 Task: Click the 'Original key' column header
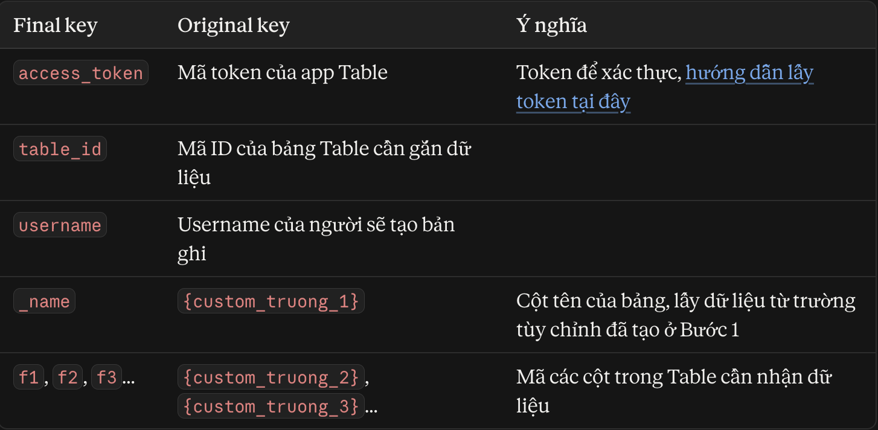[234, 25]
